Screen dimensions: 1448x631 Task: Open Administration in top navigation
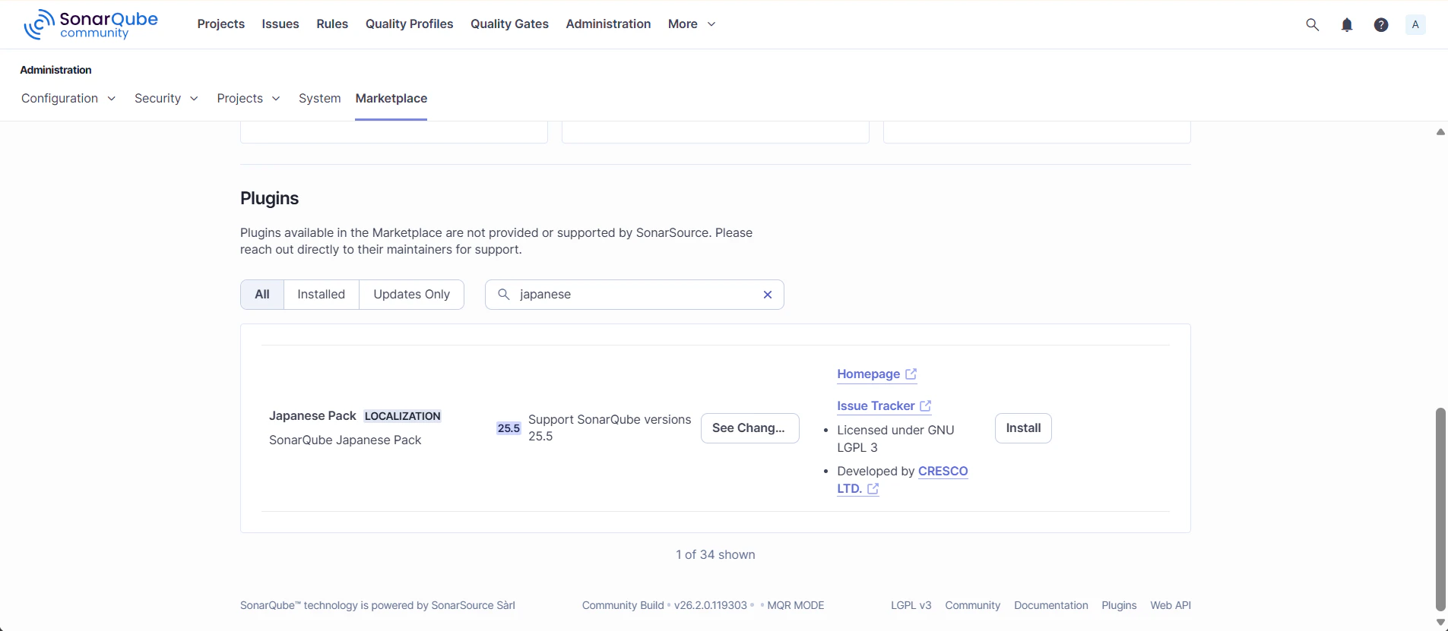click(x=608, y=24)
